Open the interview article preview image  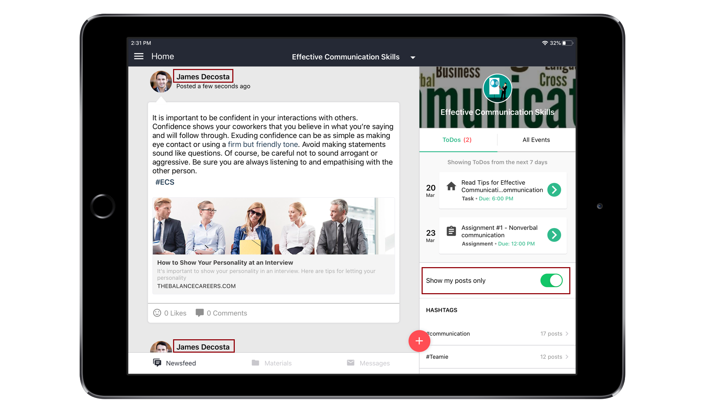coord(273,226)
